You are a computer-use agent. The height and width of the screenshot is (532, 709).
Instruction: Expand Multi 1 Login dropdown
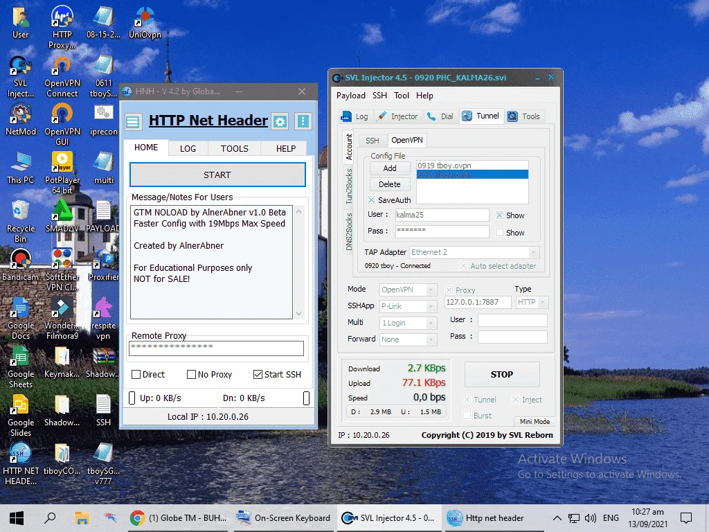(431, 323)
